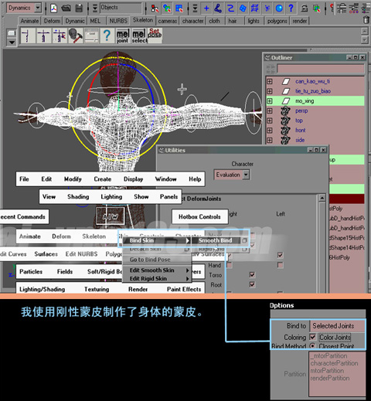Run the mel joint shelf script

123,36
